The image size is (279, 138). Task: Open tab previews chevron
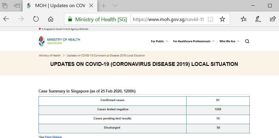(x=115, y=6)
